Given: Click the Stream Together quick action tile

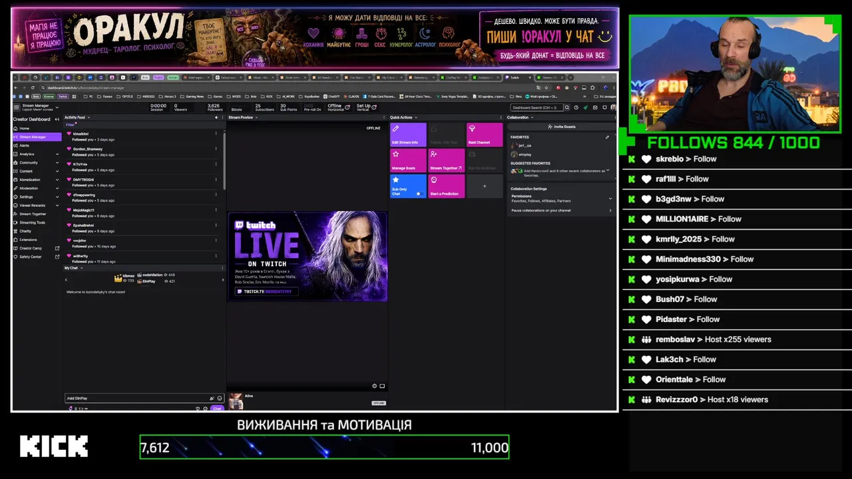Looking at the screenshot, I should coord(447,160).
